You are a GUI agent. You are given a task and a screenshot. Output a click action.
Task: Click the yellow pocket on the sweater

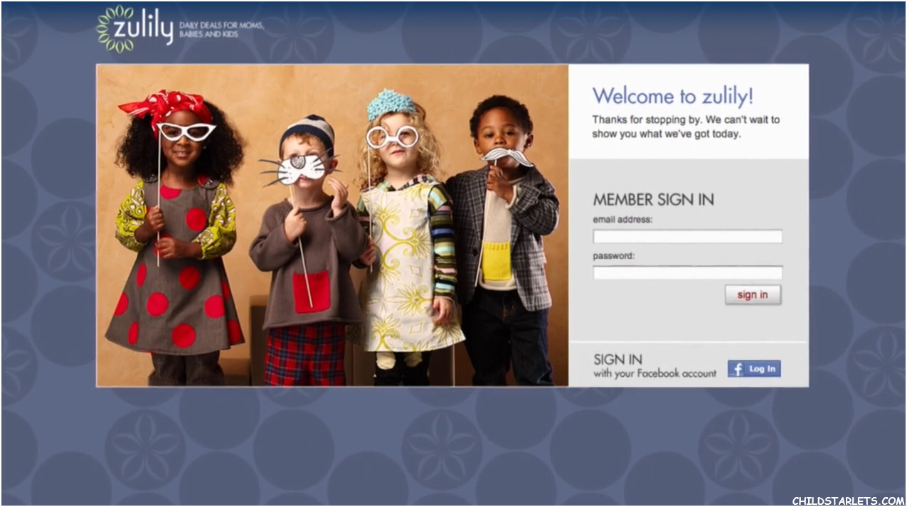click(x=497, y=261)
